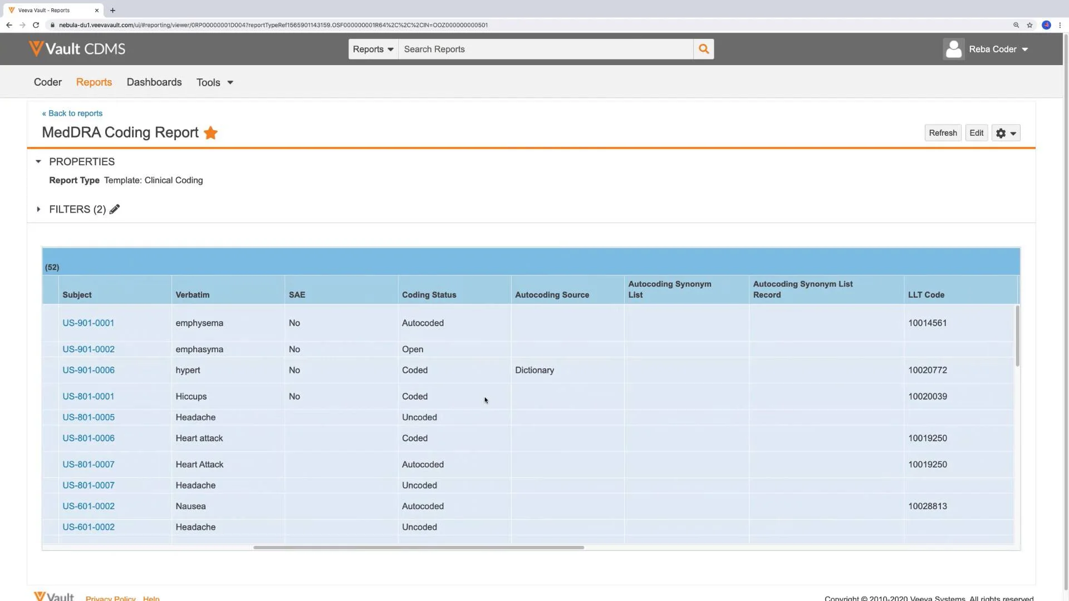Expand the FILTERS (2) section
Viewport: 1069px width, 601px height.
pos(38,209)
